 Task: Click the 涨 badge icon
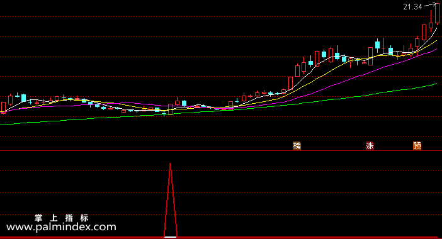[370, 145]
